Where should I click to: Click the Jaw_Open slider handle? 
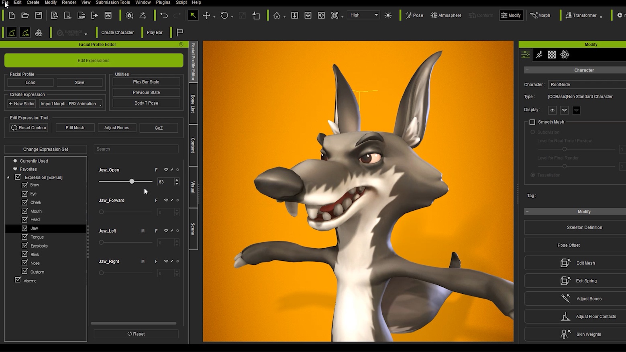[x=132, y=182]
